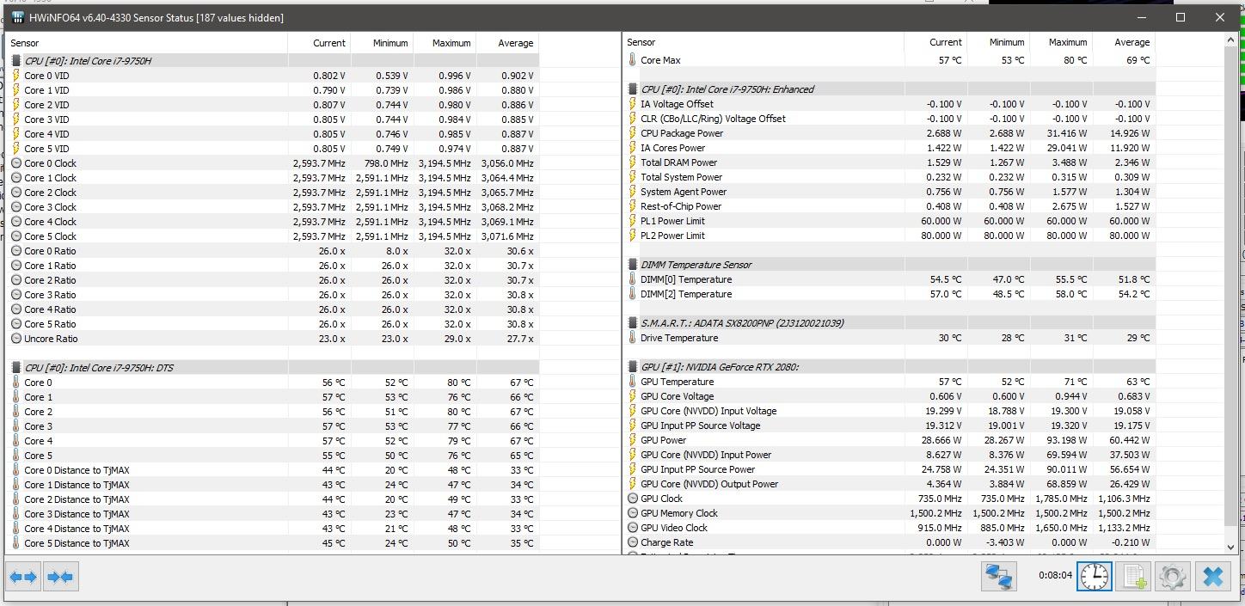This screenshot has height=606, width=1245.
Task: Start logging with the sheet-plus icon
Action: (1133, 577)
